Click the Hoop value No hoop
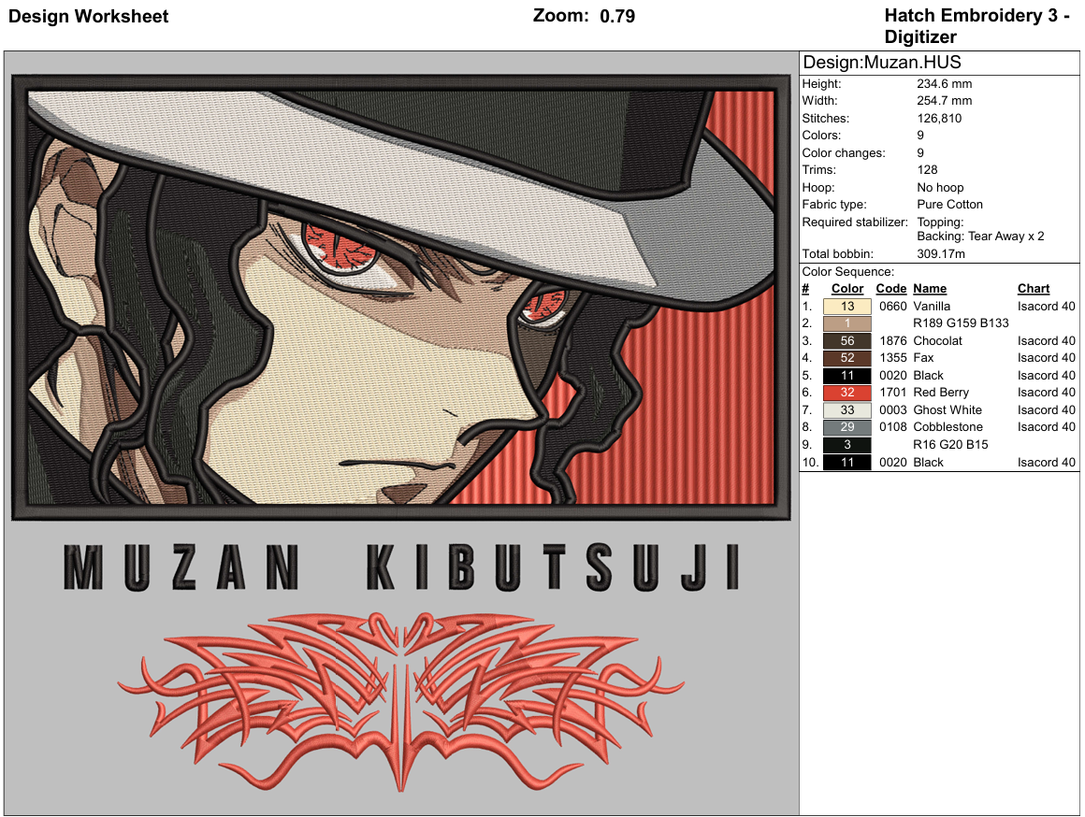The height and width of the screenshot is (817, 1085). pyautogui.click(x=940, y=188)
